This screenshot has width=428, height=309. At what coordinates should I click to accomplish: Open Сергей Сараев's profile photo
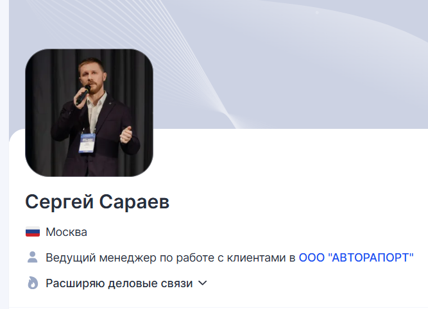[89, 113]
